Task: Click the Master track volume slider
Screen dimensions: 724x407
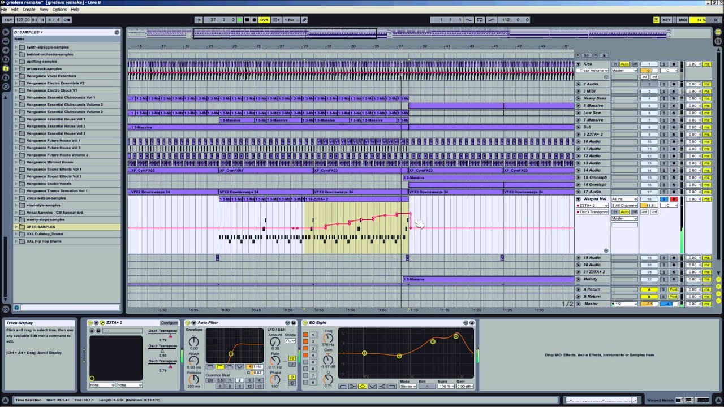Action: (649, 304)
